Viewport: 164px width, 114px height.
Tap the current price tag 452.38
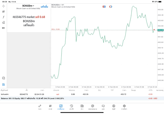pyautogui.click(x=160, y=30)
